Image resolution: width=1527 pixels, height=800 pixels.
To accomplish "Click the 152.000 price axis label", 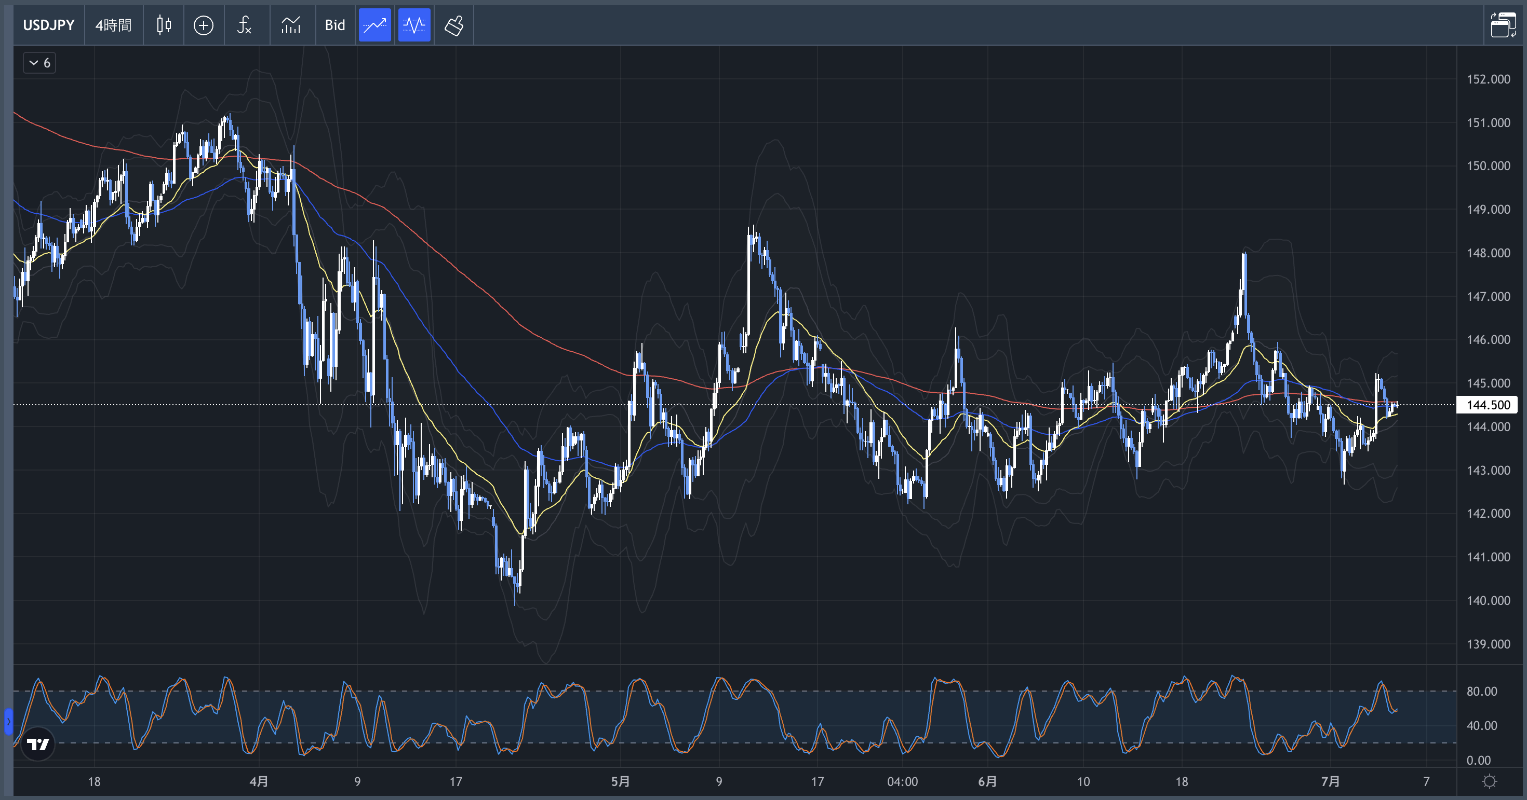I will pyautogui.click(x=1488, y=79).
